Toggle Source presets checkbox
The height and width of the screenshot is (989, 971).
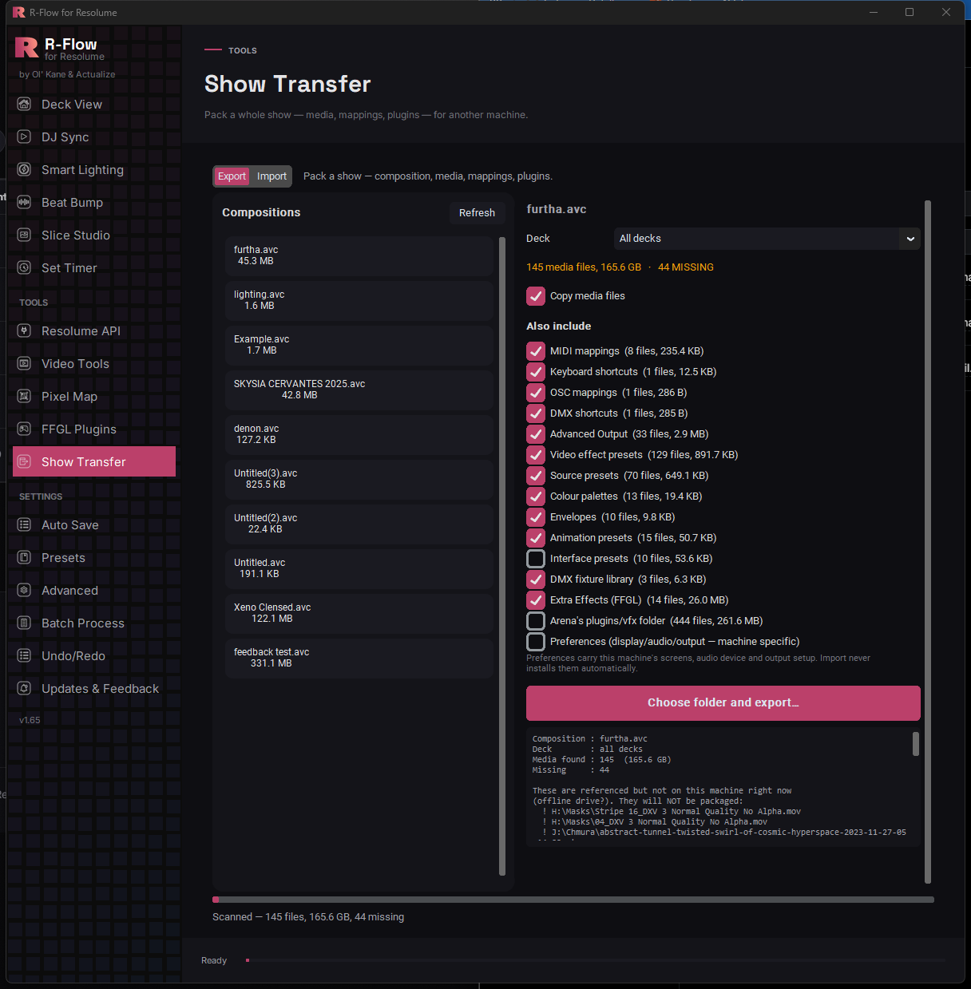pyautogui.click(x=536, y=476)
